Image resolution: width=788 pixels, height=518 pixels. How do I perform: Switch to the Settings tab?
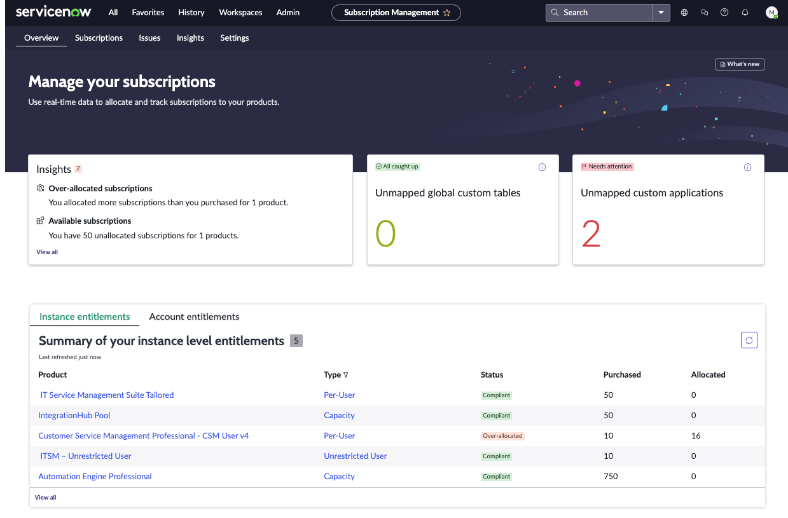click(235, 38)
